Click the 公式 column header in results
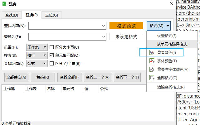The width and height of the screenshot is (200, 125). tap(104, 89)
